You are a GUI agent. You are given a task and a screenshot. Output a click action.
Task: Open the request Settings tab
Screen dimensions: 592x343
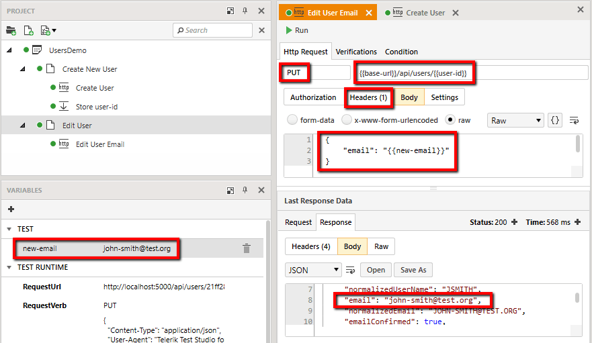pyautogui.click(x=444, y=97)
